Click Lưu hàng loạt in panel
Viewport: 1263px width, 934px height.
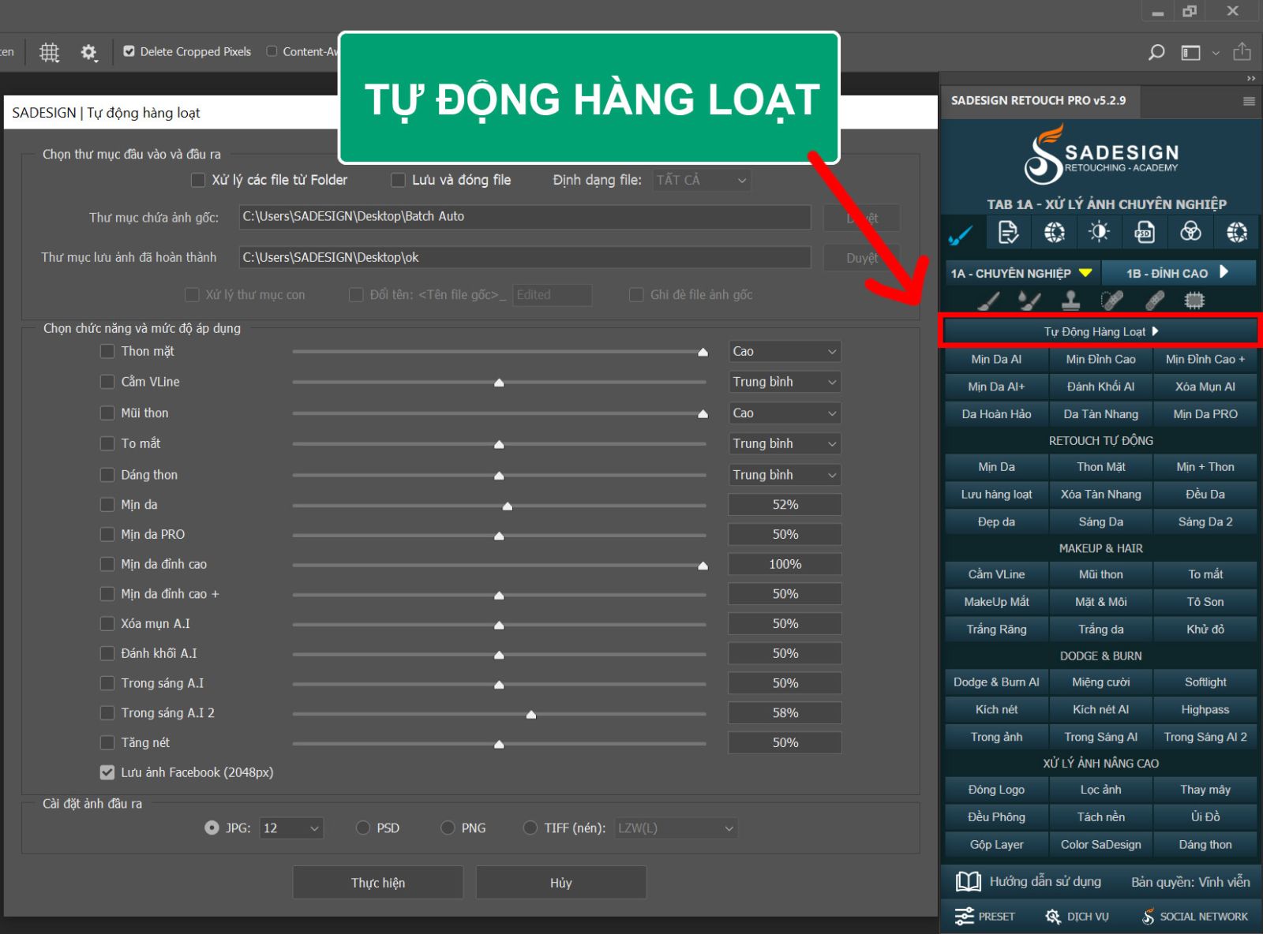pos(996,494)
